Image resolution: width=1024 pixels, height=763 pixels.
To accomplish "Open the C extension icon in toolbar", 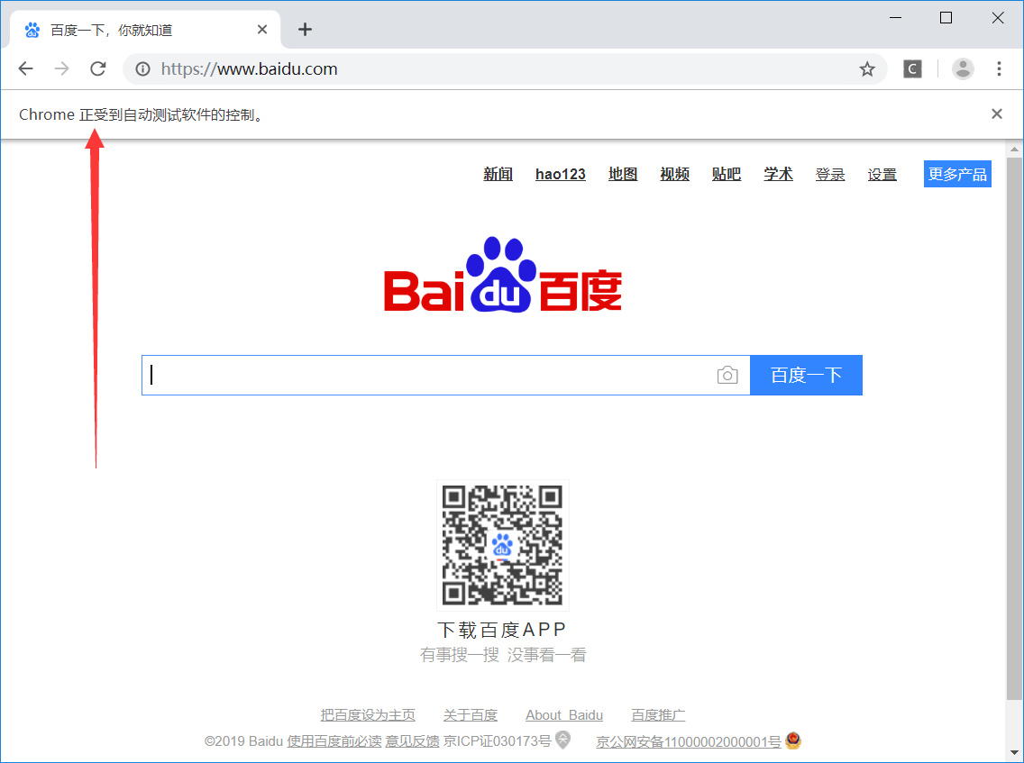I will [x=912, y=68].
